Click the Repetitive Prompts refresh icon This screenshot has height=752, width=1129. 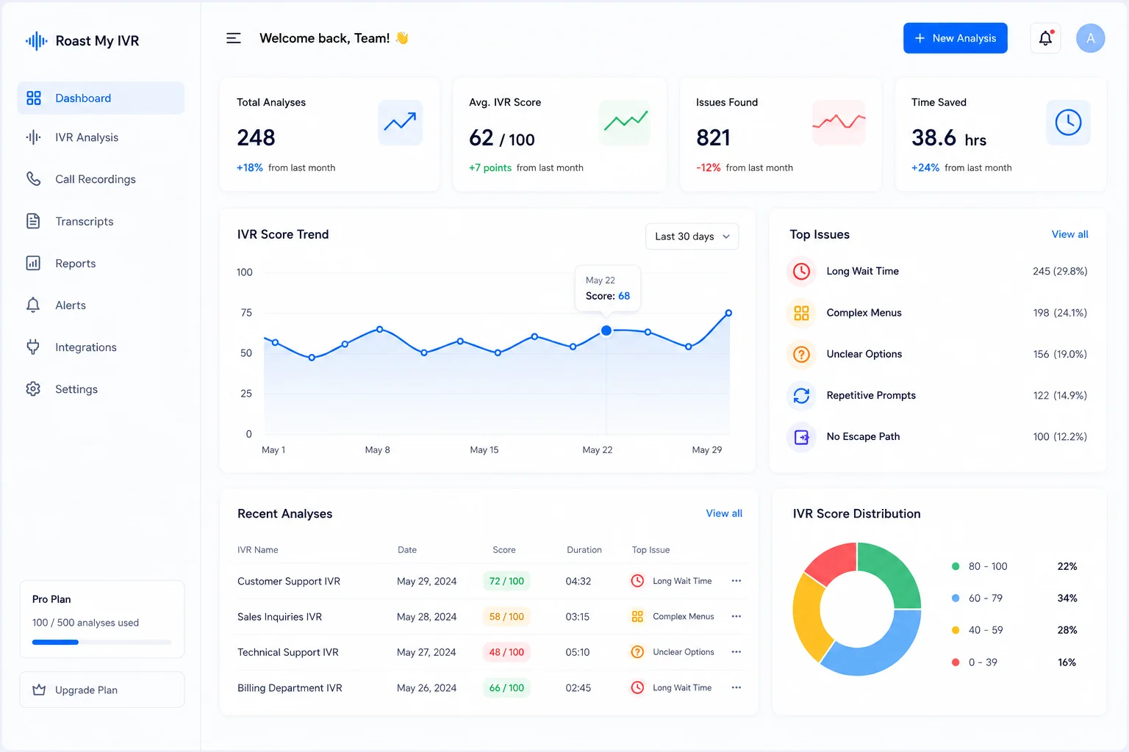801,396
